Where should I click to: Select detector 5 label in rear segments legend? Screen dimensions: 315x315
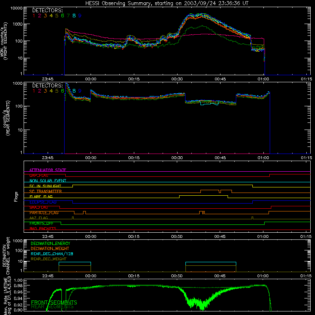(x=57, y=91)
